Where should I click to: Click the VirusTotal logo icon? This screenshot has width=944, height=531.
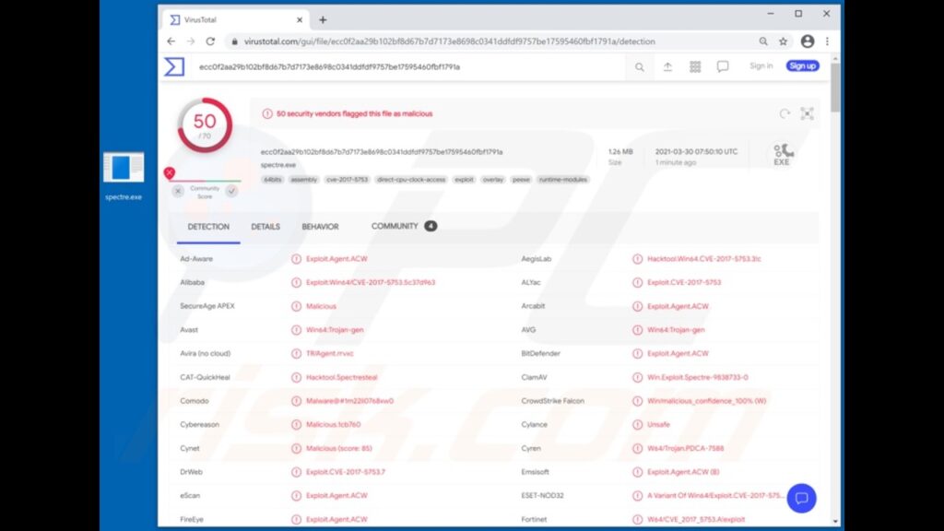(x=174, y=66)
